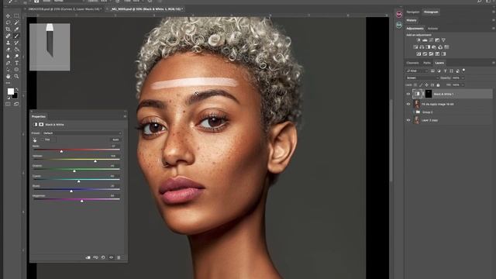The width and height of the screenshot is (496, 279).
Task: Toggle adjustment visibility in Properties panel footer
Action: [x=111, y=257]
